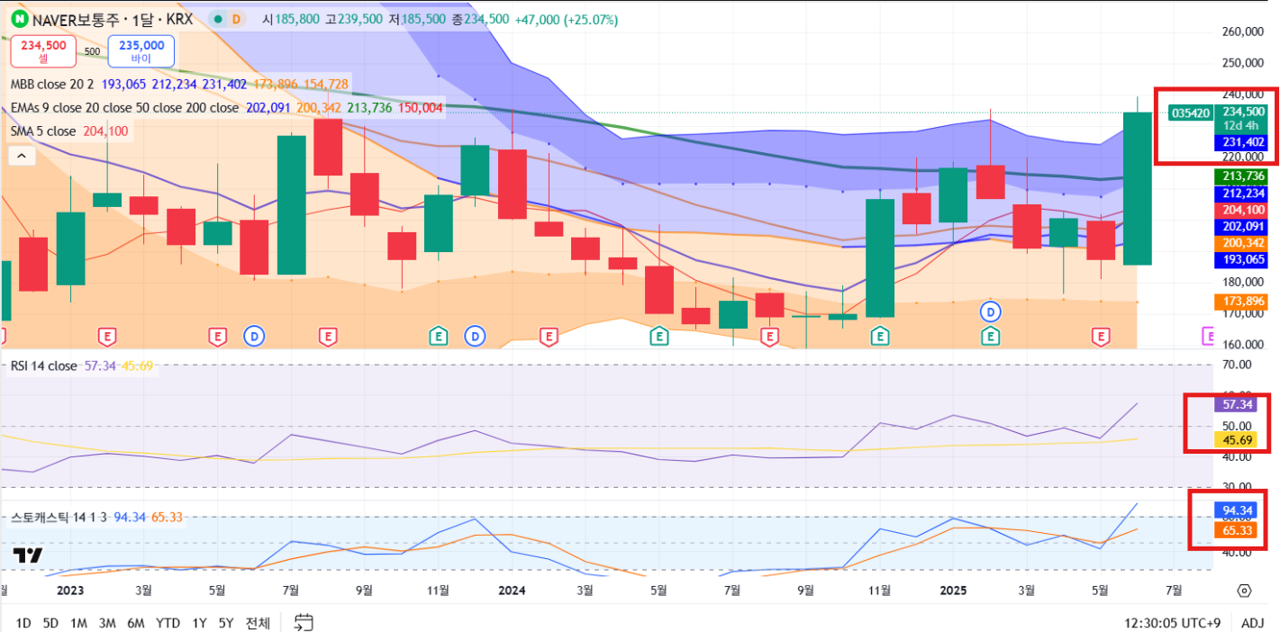Set time range to 5Y
This screenshot has width=1280, height=632.
click(226, 622)
